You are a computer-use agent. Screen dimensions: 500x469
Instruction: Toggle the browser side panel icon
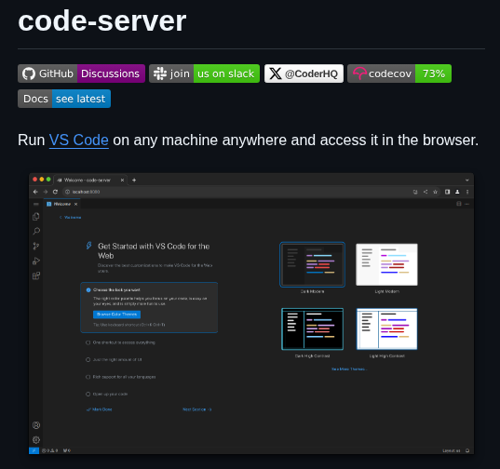pyautogui.click(x=447, y=192)
